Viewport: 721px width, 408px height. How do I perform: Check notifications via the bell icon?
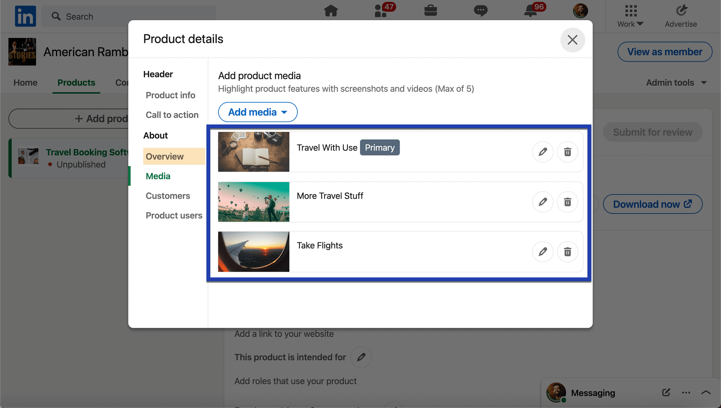click(530, 11)
